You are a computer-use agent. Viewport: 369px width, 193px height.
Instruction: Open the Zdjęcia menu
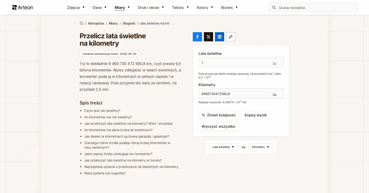(76, 8)
